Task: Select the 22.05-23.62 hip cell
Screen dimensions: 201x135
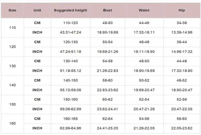Action: pyautogui.click(x=182, y=128)
